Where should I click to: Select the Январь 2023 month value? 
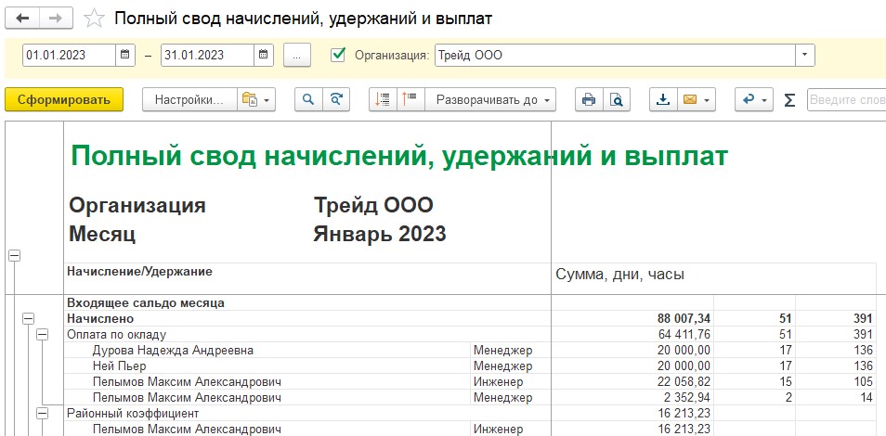[x=379, y=233]
